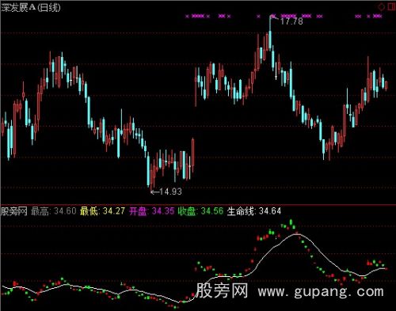The width and height of the screenshot is (396, 311).
Task: Click the yellow 最低: 34.27 value
Action: [x=102, y=211]
